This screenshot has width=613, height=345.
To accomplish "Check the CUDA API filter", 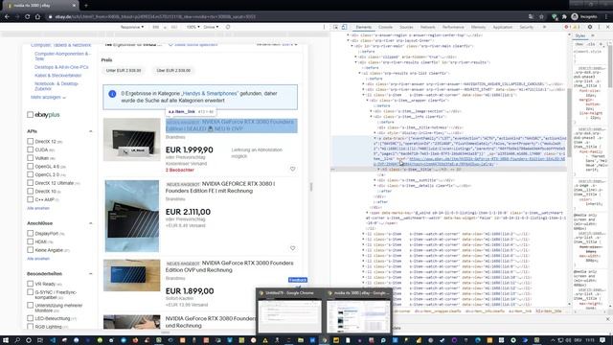I will (30, 149).
